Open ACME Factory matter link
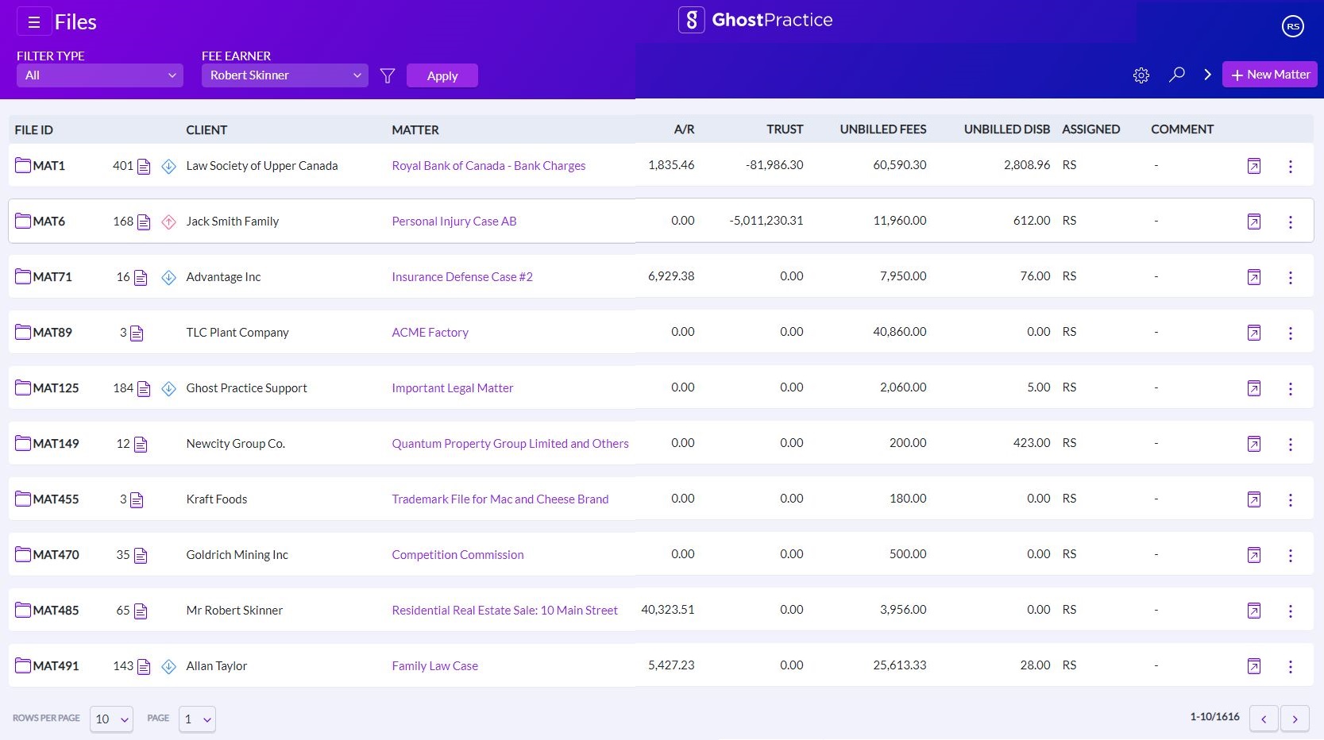This screenshot has width=1324, height=740. click(x=430, y=333)
